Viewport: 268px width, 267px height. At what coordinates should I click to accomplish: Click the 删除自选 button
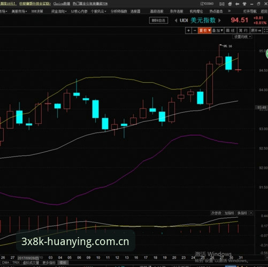click(158, 20)
